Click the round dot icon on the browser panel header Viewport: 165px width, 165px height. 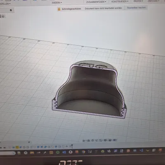(11, 10)
